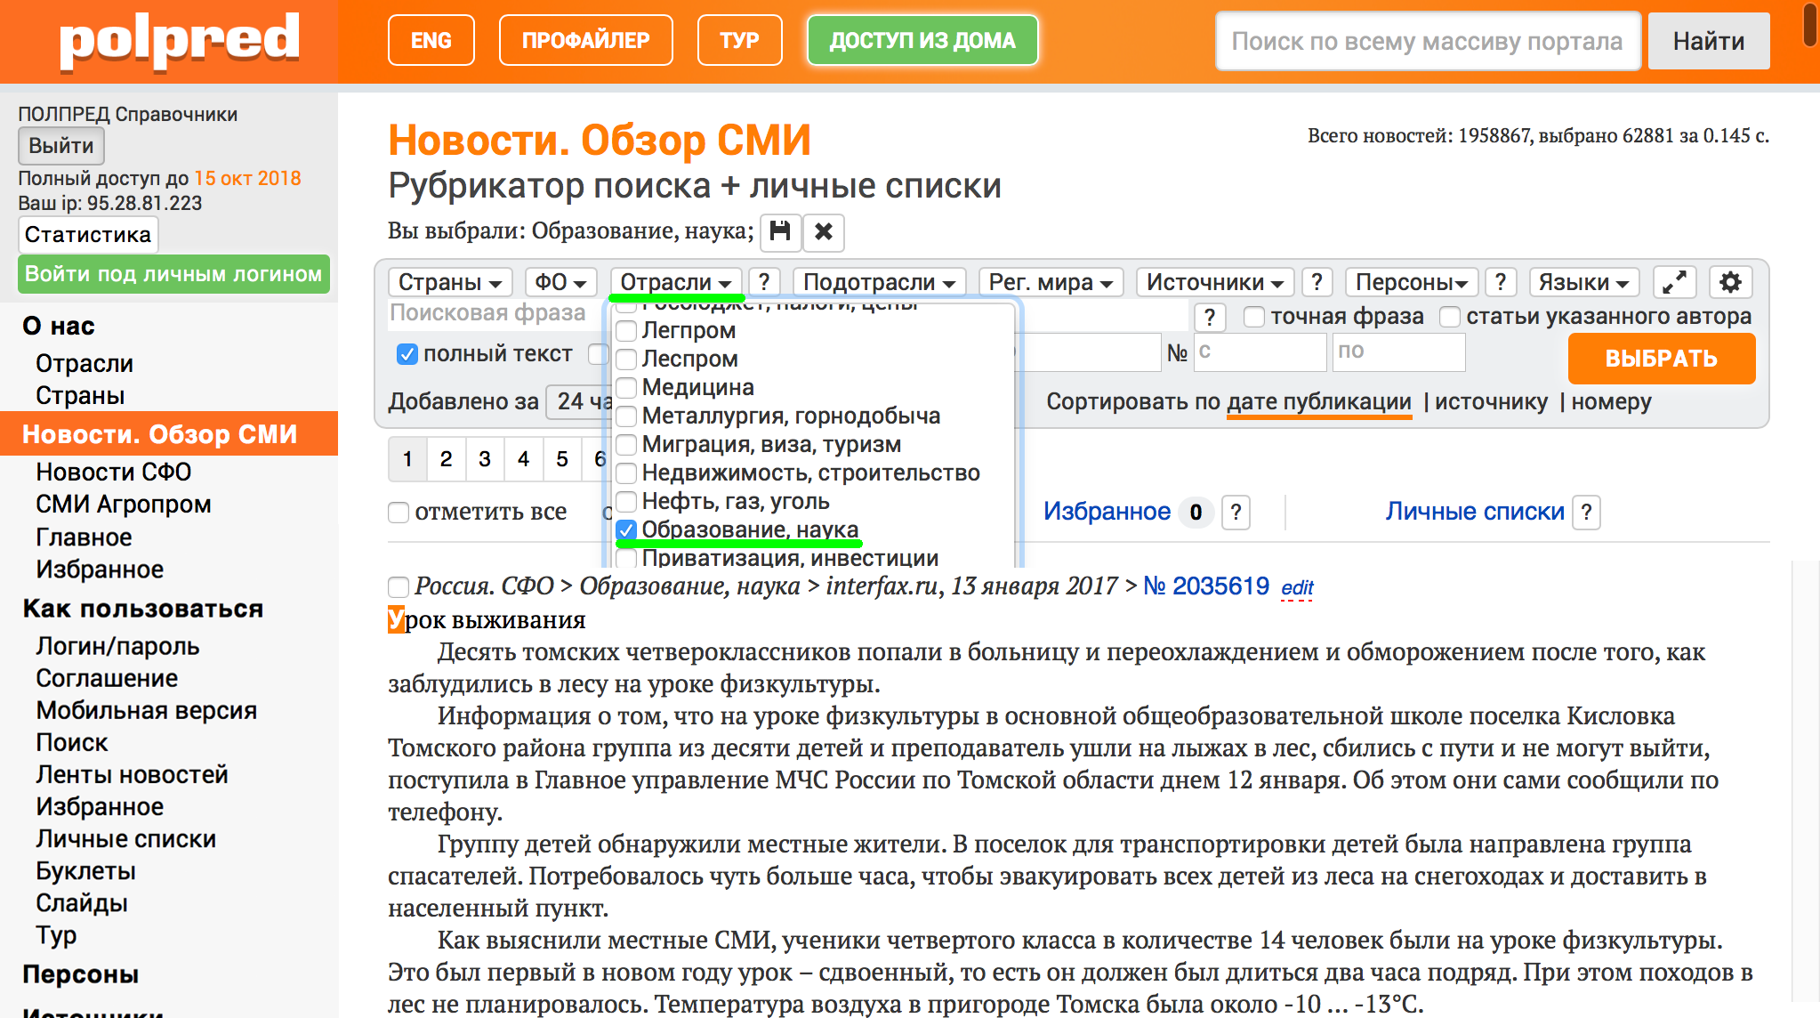Click the question mark help icon next to Избранное

pos(1236,512)
